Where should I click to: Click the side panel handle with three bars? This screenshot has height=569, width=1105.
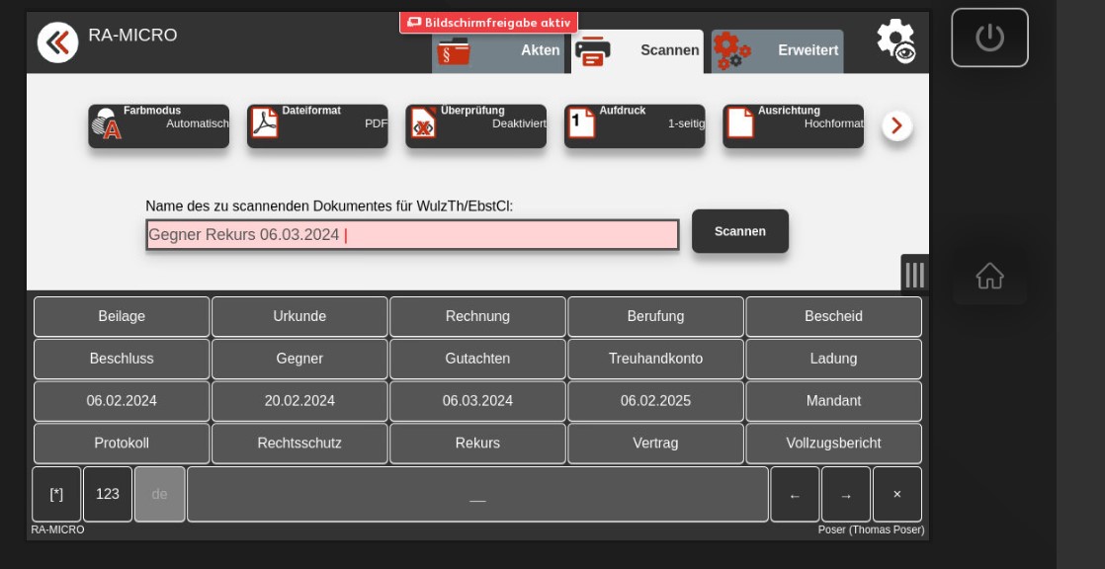[914, 275]
